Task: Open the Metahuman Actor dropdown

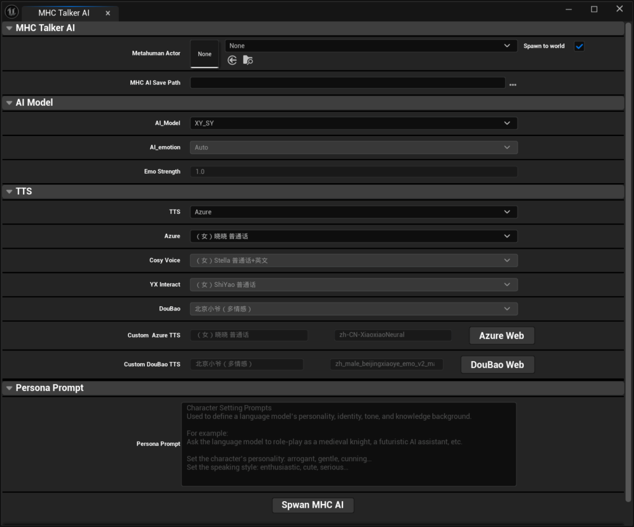Action: [370, 46]
